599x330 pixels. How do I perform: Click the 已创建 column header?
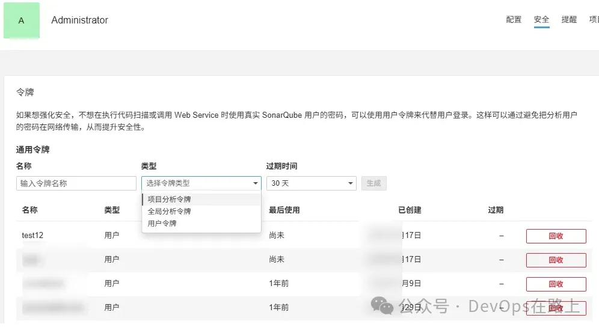click(410, 210)
